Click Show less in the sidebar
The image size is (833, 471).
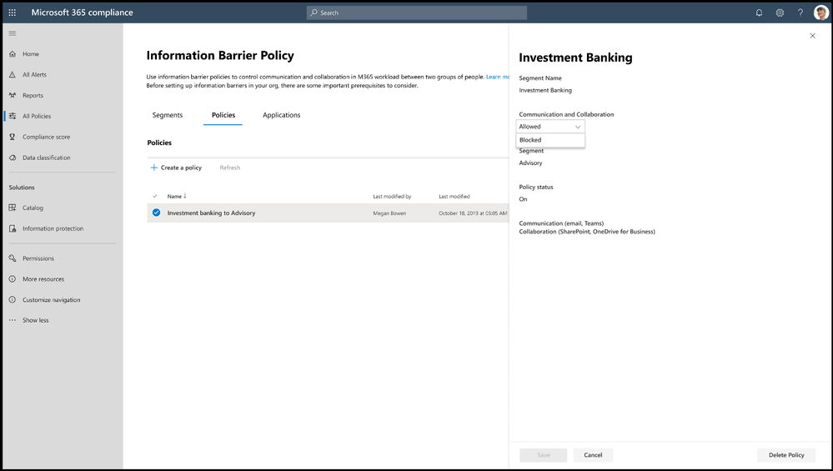point(36,320)
